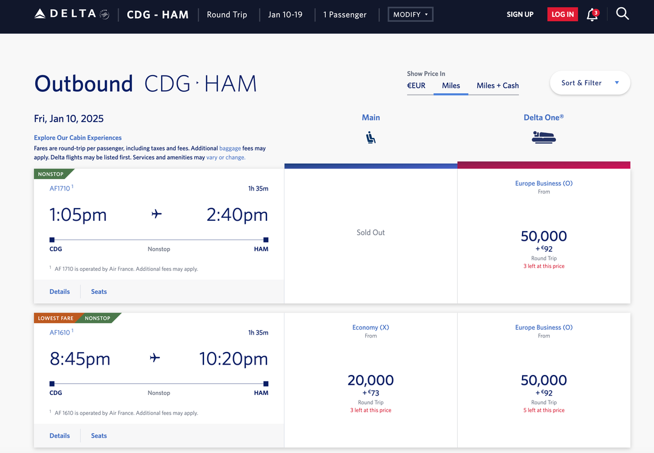The image size is (654, 453).
Task: Open the search magnifier
Action: coord(623,13)
